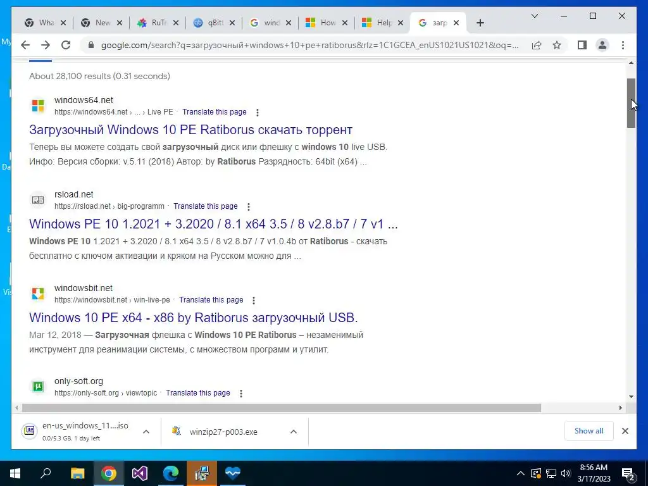Click the taskbar installer icon beside Edge

click(202, 473)
